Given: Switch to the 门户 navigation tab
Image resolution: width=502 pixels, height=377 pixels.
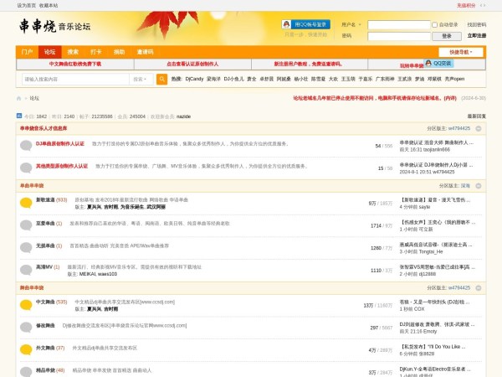Looking at the screenshot, I should pyautogui.click(x=27, y=52).
